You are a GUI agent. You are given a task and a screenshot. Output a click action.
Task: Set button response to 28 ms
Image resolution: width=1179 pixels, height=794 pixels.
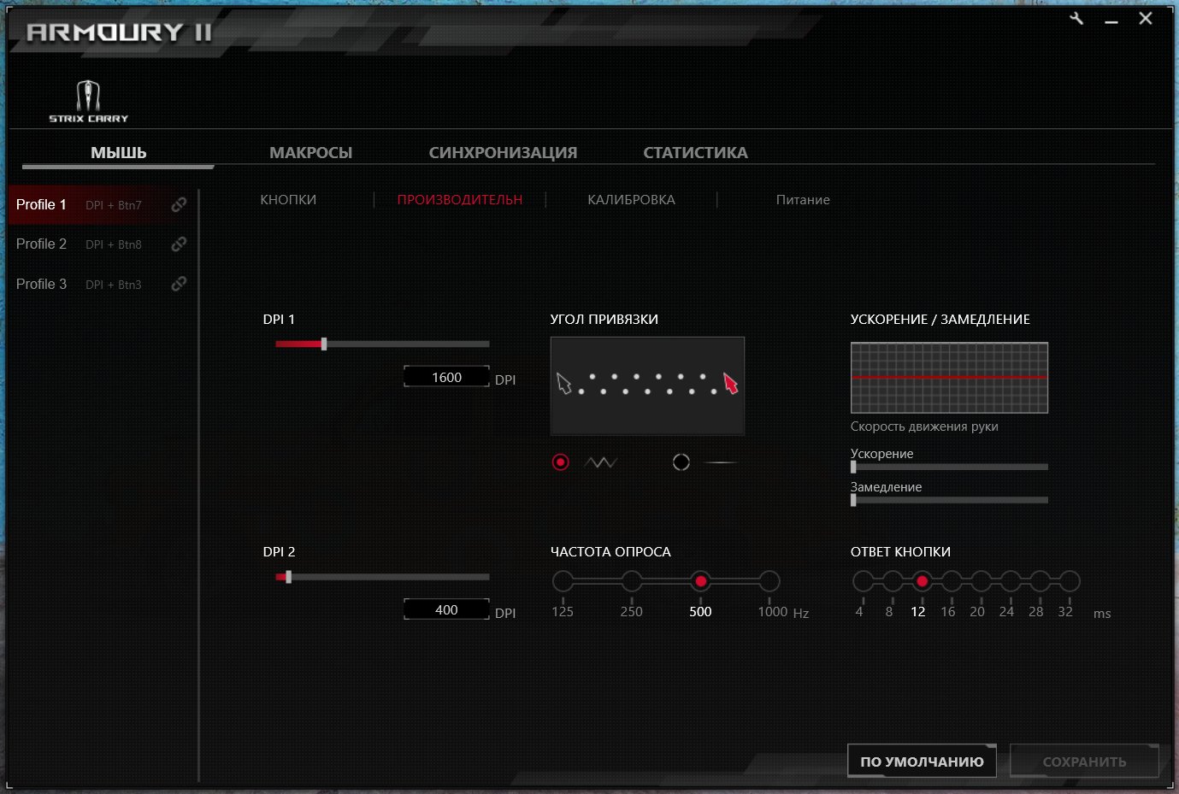(x=1040, y=582)
